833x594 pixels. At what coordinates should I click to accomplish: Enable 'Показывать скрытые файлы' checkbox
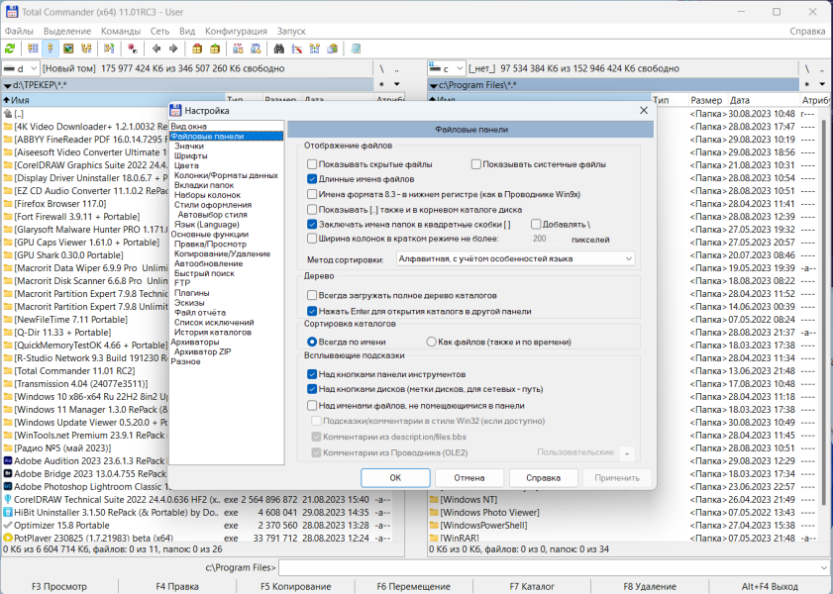[312, 164]
